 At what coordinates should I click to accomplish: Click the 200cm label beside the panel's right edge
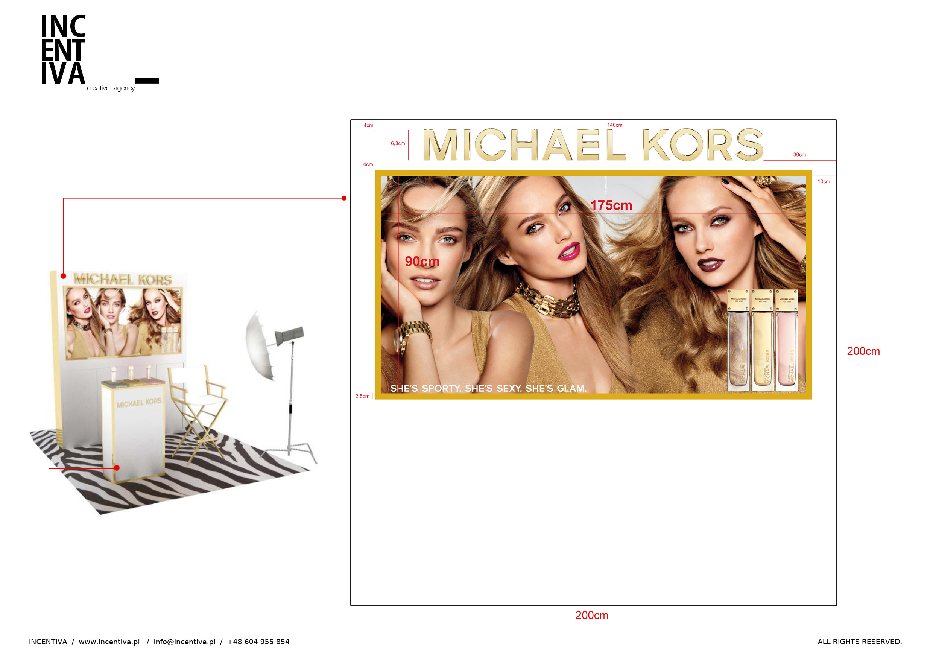(x=863, y=351)
